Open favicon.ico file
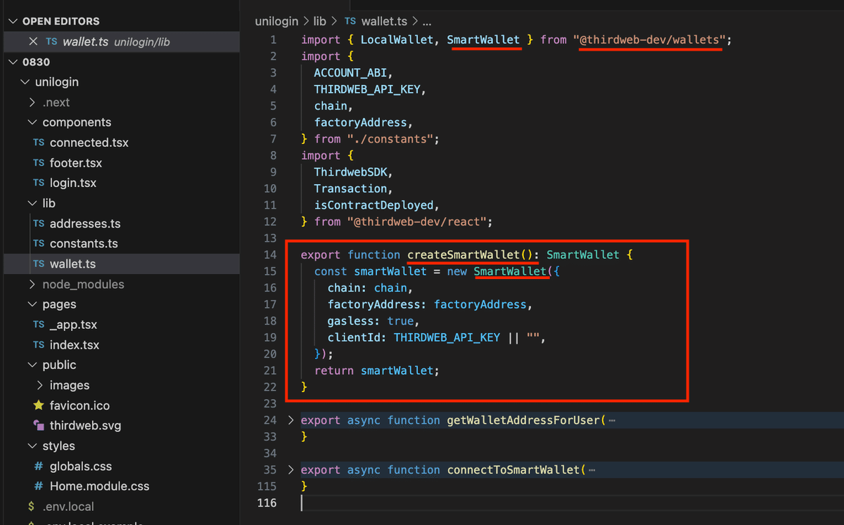The width and height of the screenshot is (844, 525). click(x=79, y=406)
